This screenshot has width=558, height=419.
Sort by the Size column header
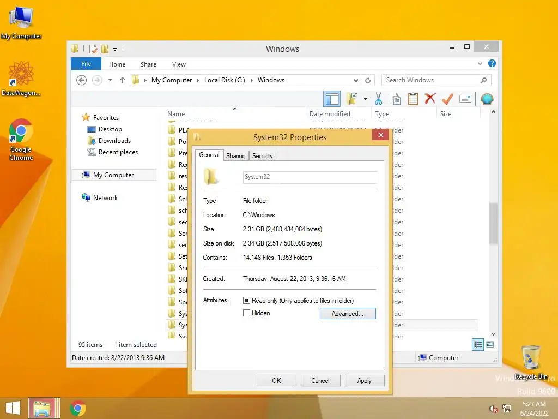(458, 114)
